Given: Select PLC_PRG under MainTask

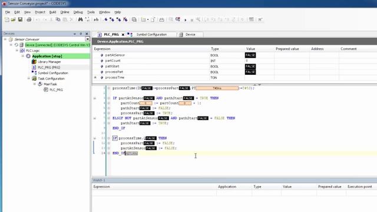Looking at the screenshot, I should pyautogui.click(x=56, y=90).
